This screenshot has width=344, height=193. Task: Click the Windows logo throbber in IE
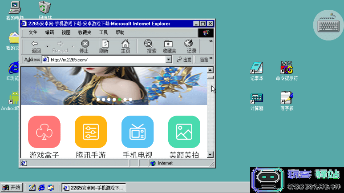[x=206, y=33]
